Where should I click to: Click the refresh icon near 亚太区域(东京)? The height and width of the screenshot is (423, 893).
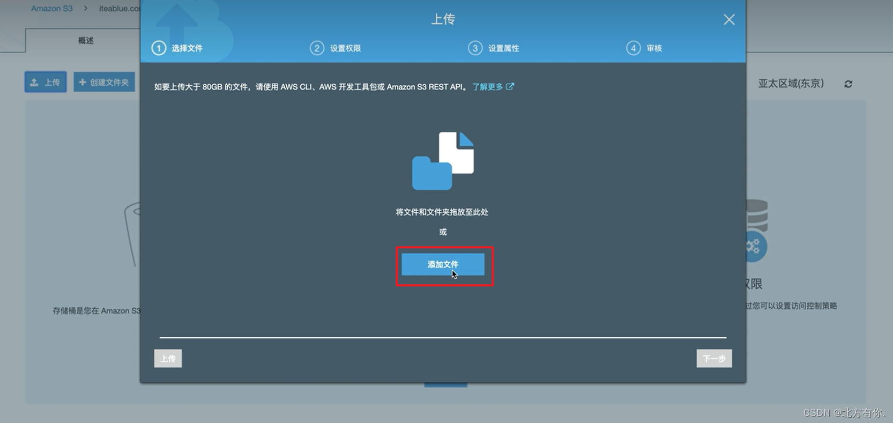[x=848, y=84]
